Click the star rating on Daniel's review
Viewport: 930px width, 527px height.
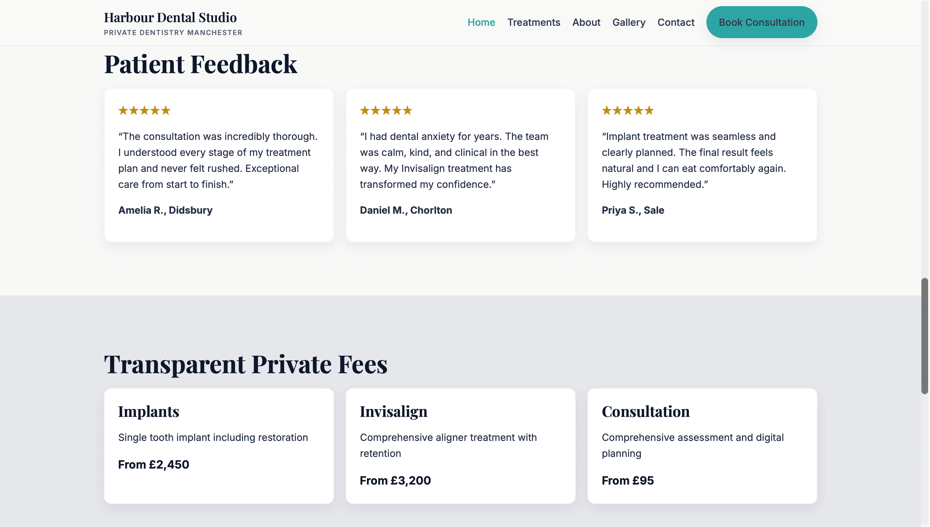(x=386, y=110)
